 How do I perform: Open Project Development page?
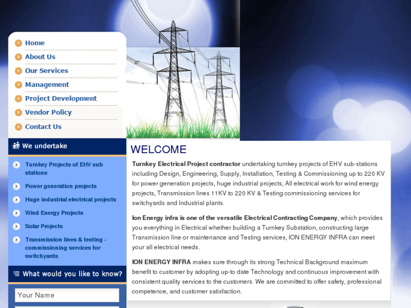[x=61, y=98]
